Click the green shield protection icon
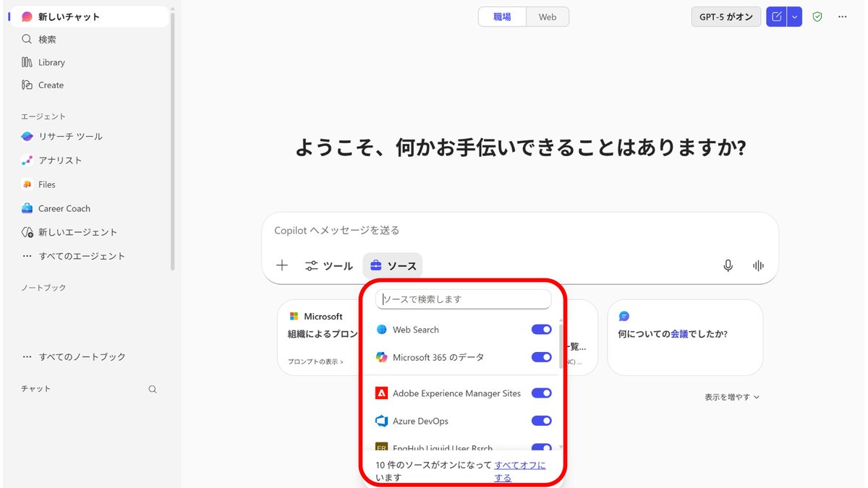Image resolution: width=868 pixels, height=488 pixels. pyautogui.click(x=817, y=17)
